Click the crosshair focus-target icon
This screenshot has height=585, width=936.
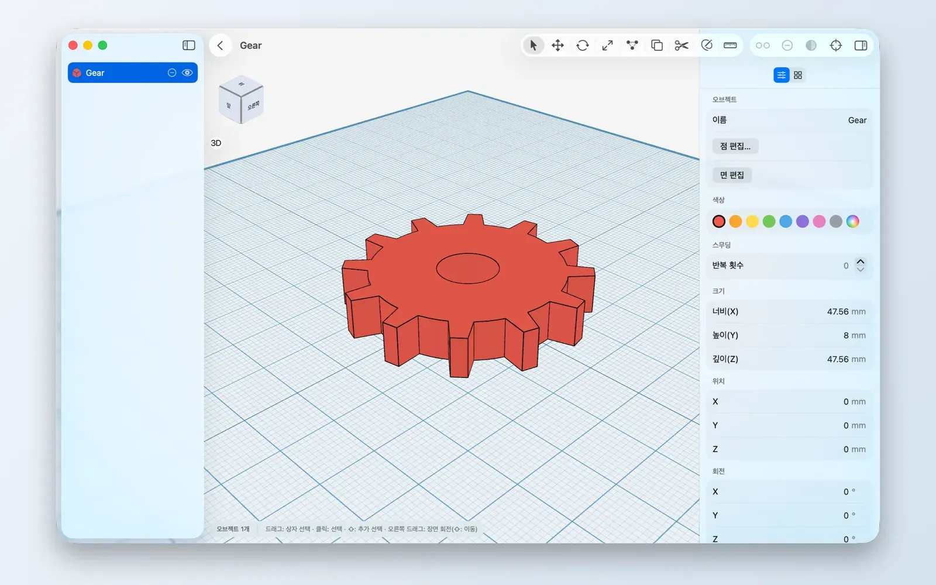coord(836,46)
